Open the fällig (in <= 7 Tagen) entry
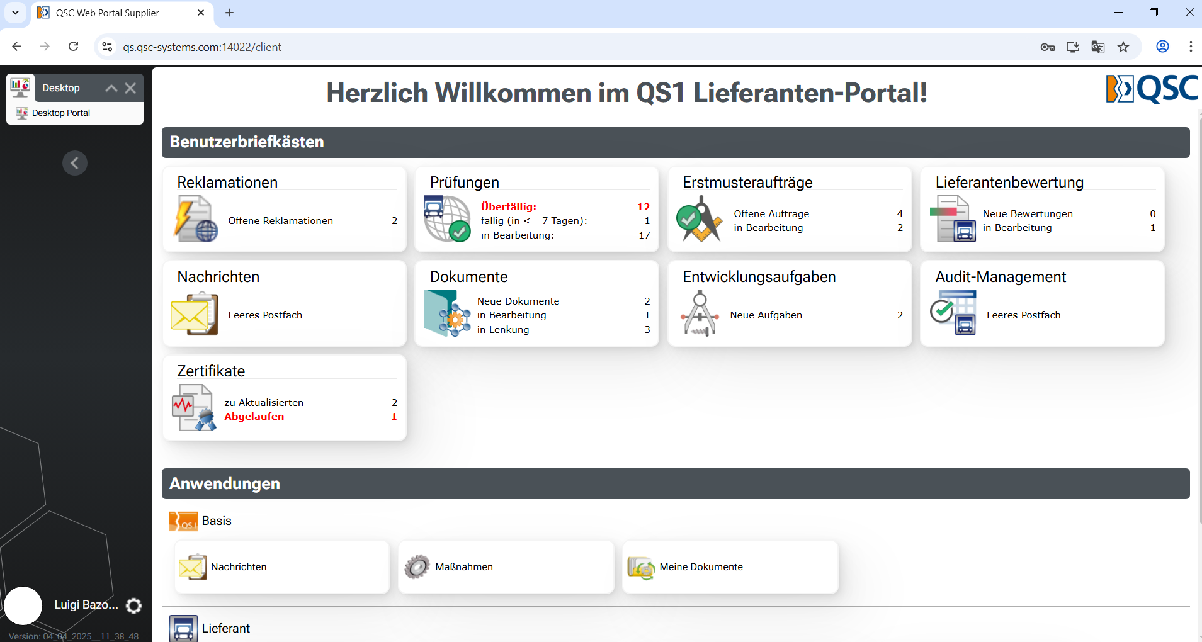The image size is (1202, 642). click(x=565, y=221)
